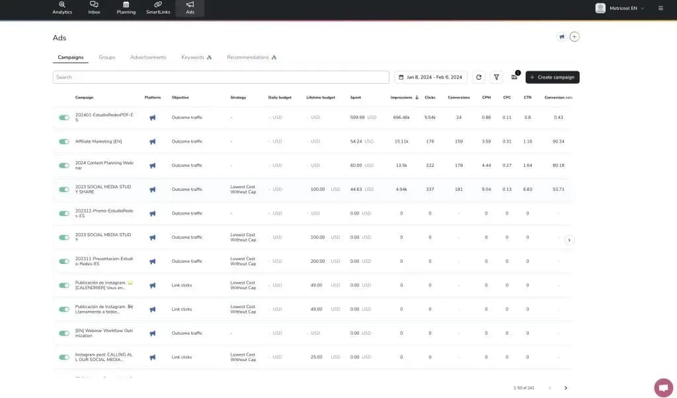This screenshot has height=398, width=677.
Task: Click the circled plus icon near Ads header
Action: [575, 37]
